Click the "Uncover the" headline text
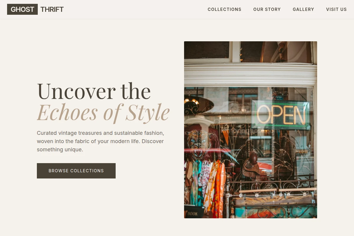Screen dimensions: 354x236 94,91
